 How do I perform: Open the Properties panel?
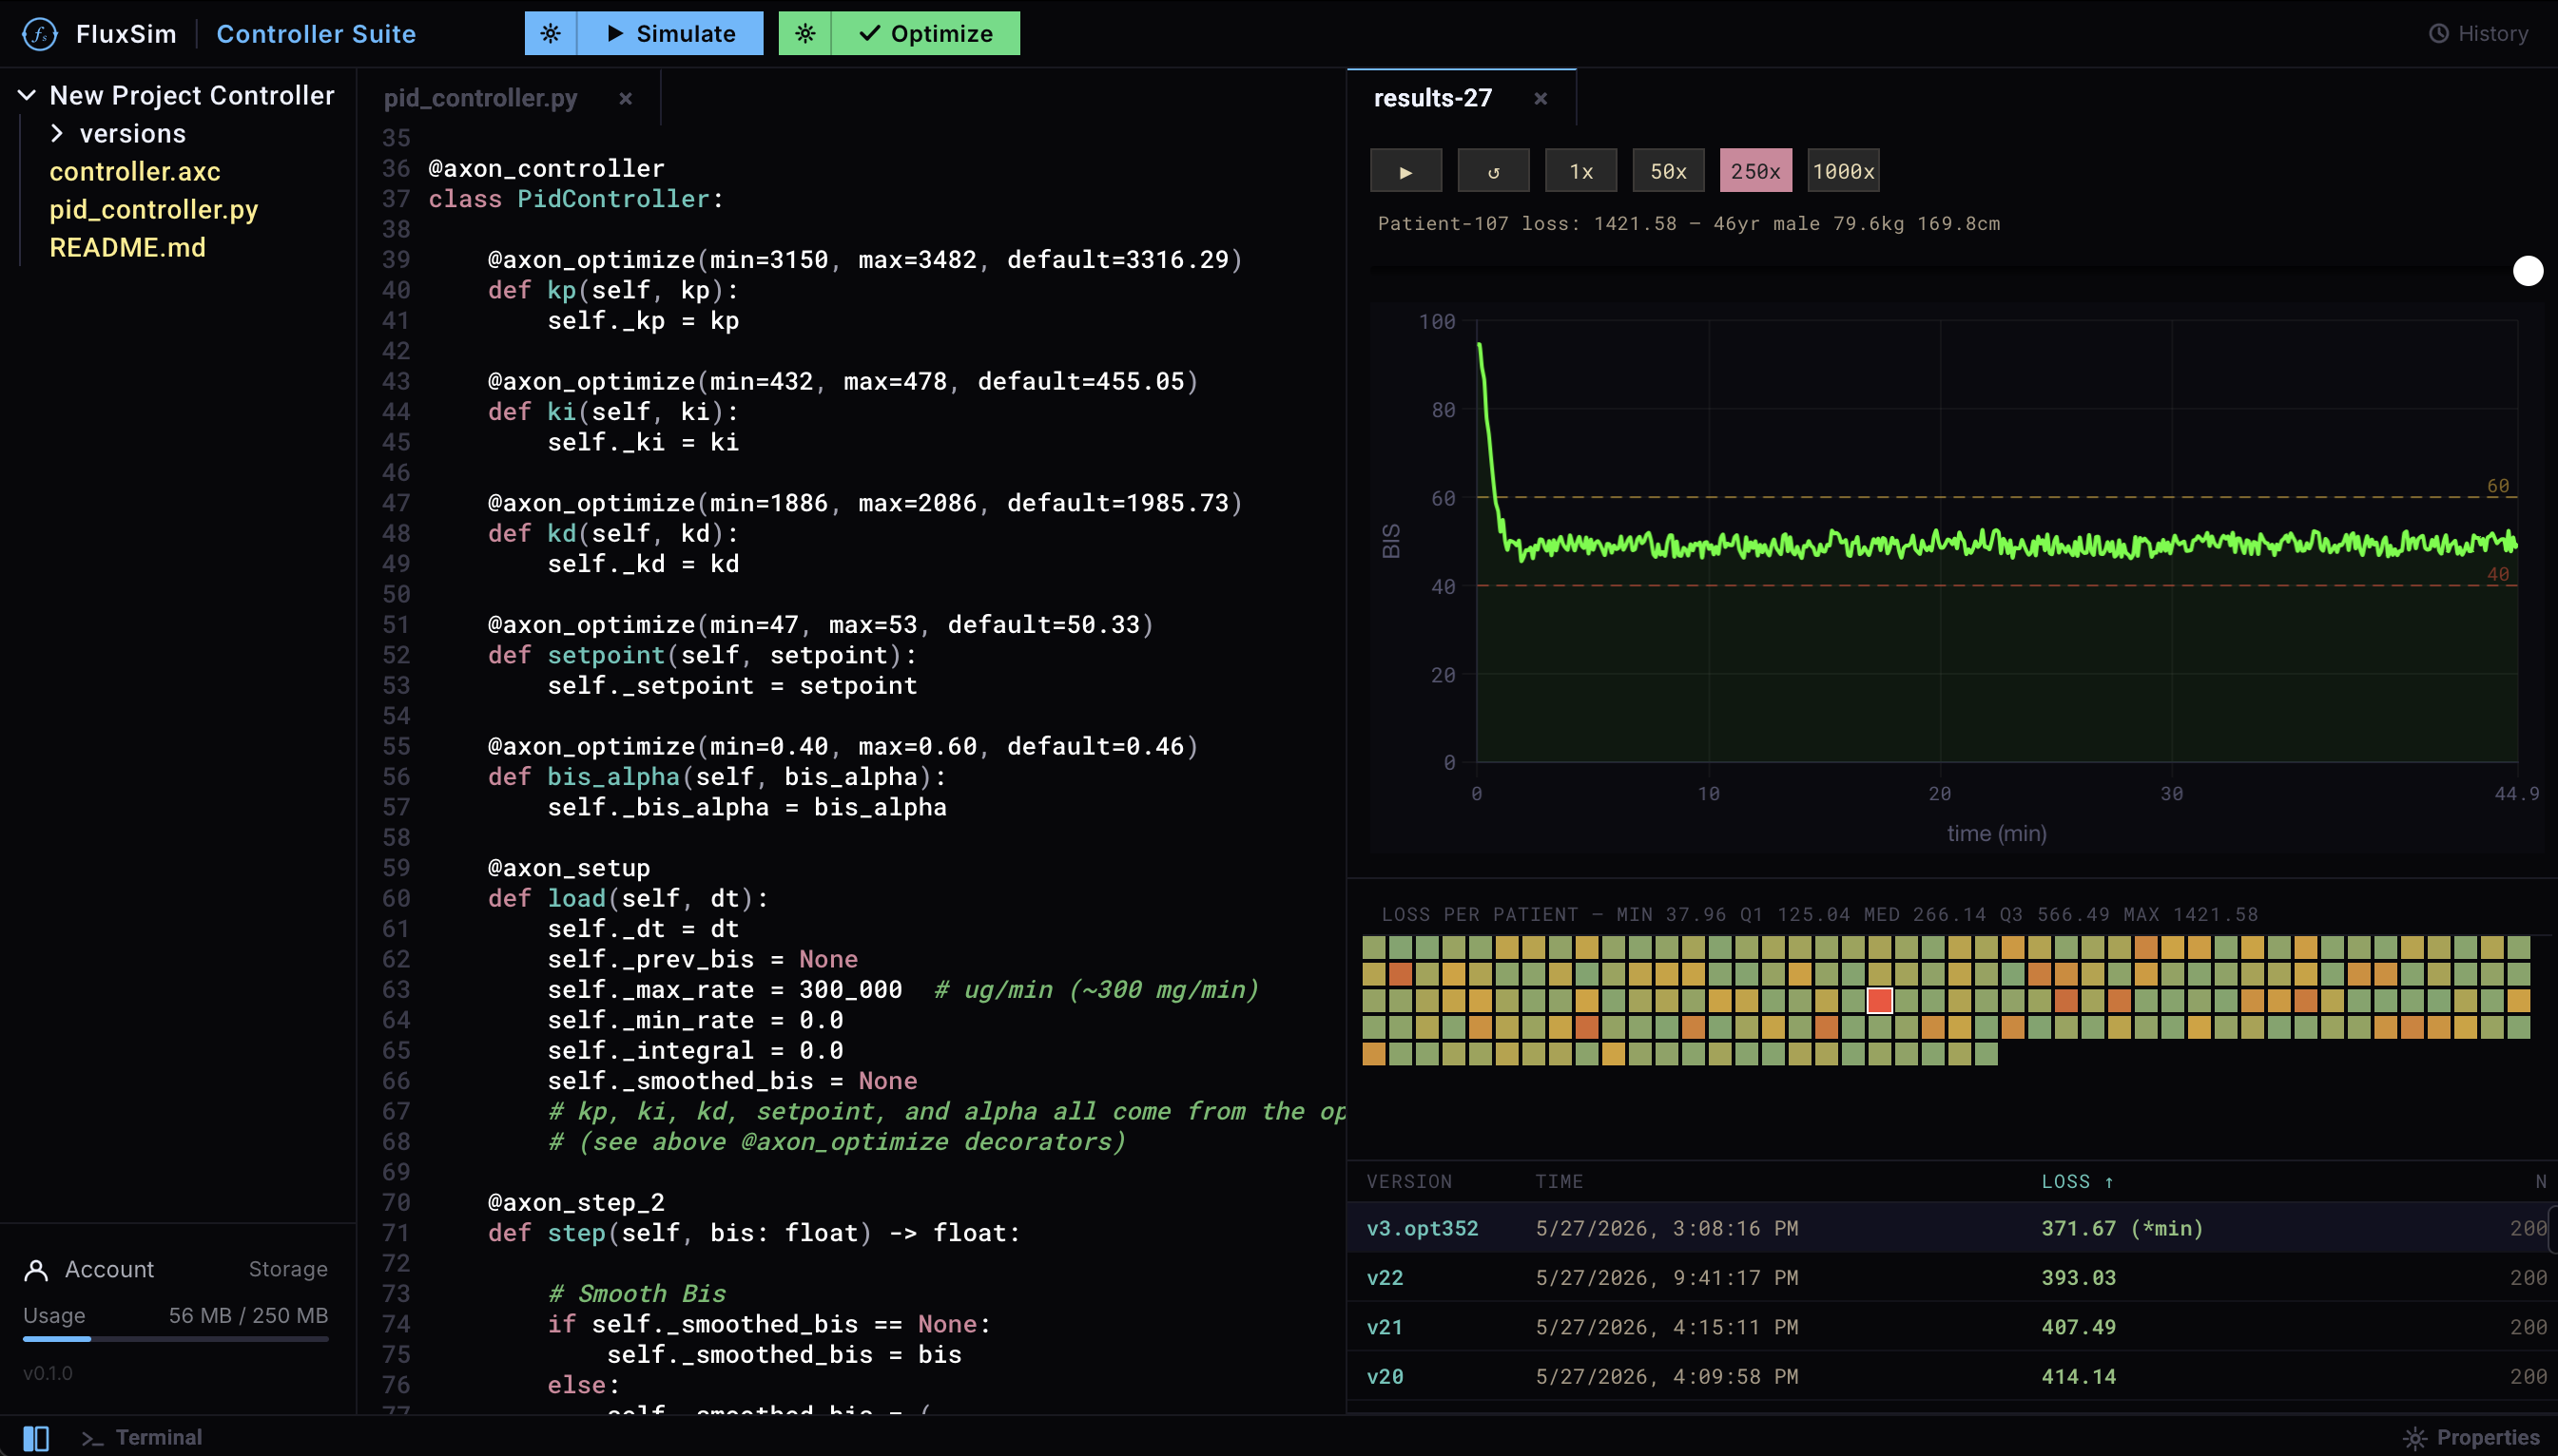[2471, 1437]
